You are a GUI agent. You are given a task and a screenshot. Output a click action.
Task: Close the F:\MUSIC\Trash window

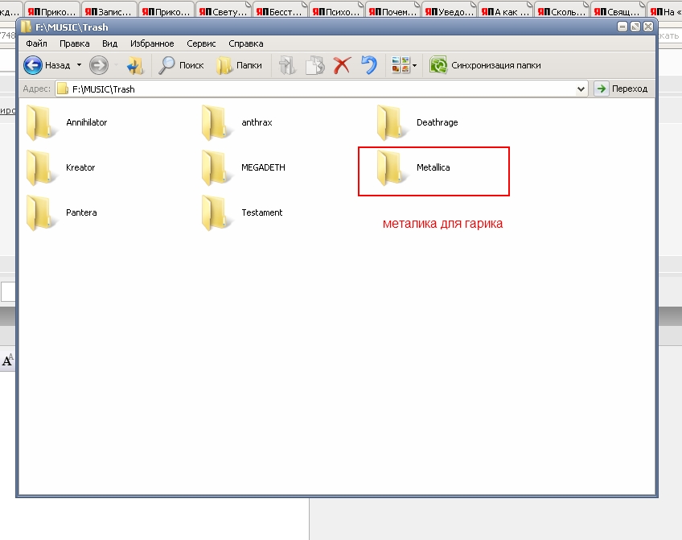tap(648, 27)
